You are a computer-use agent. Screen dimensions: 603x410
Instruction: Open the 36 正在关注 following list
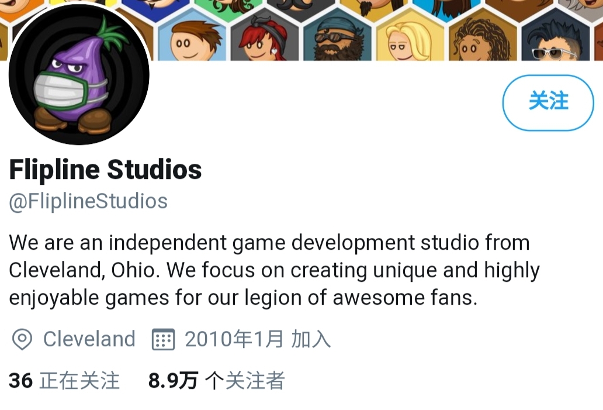64,380
